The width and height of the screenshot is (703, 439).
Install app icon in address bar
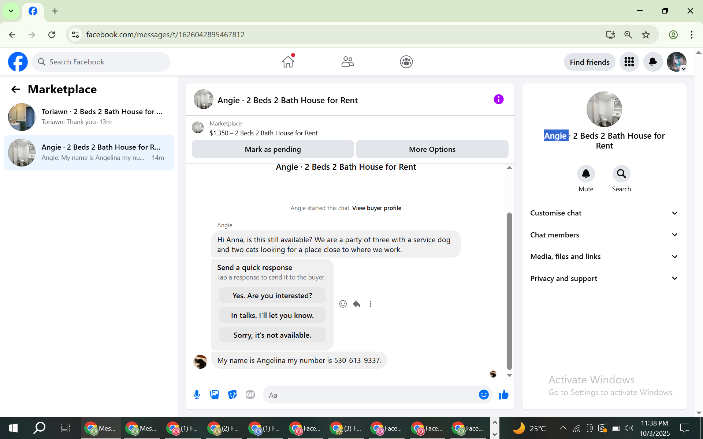[610, 35]
